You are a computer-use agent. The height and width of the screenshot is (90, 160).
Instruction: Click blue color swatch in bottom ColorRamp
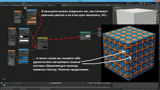coord(23,61)
